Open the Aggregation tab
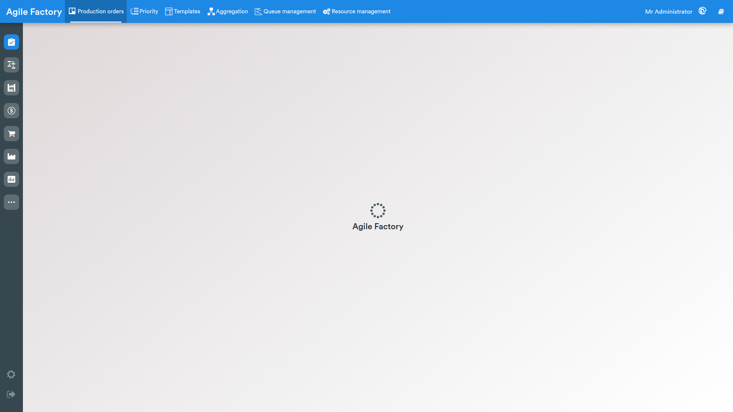This screenshot has width=733, height=412. tap(228, 11)
